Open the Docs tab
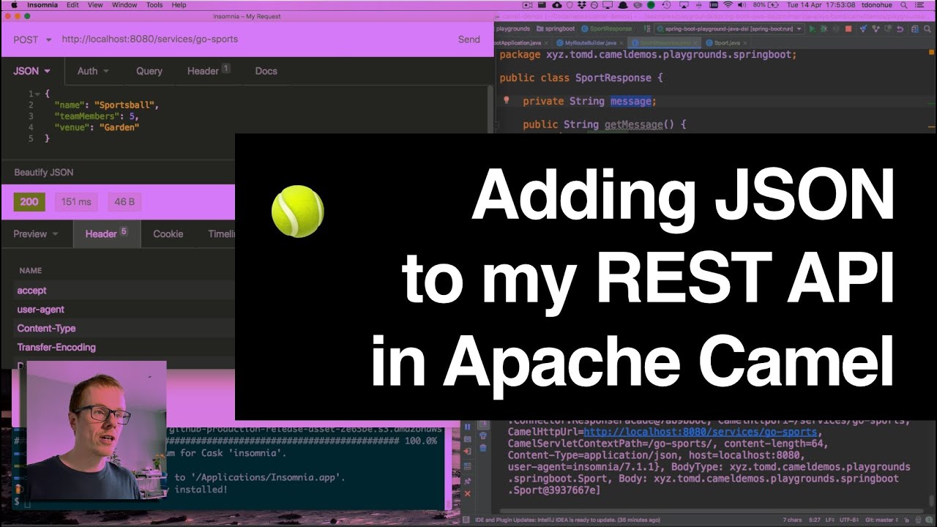 (266, 71)
